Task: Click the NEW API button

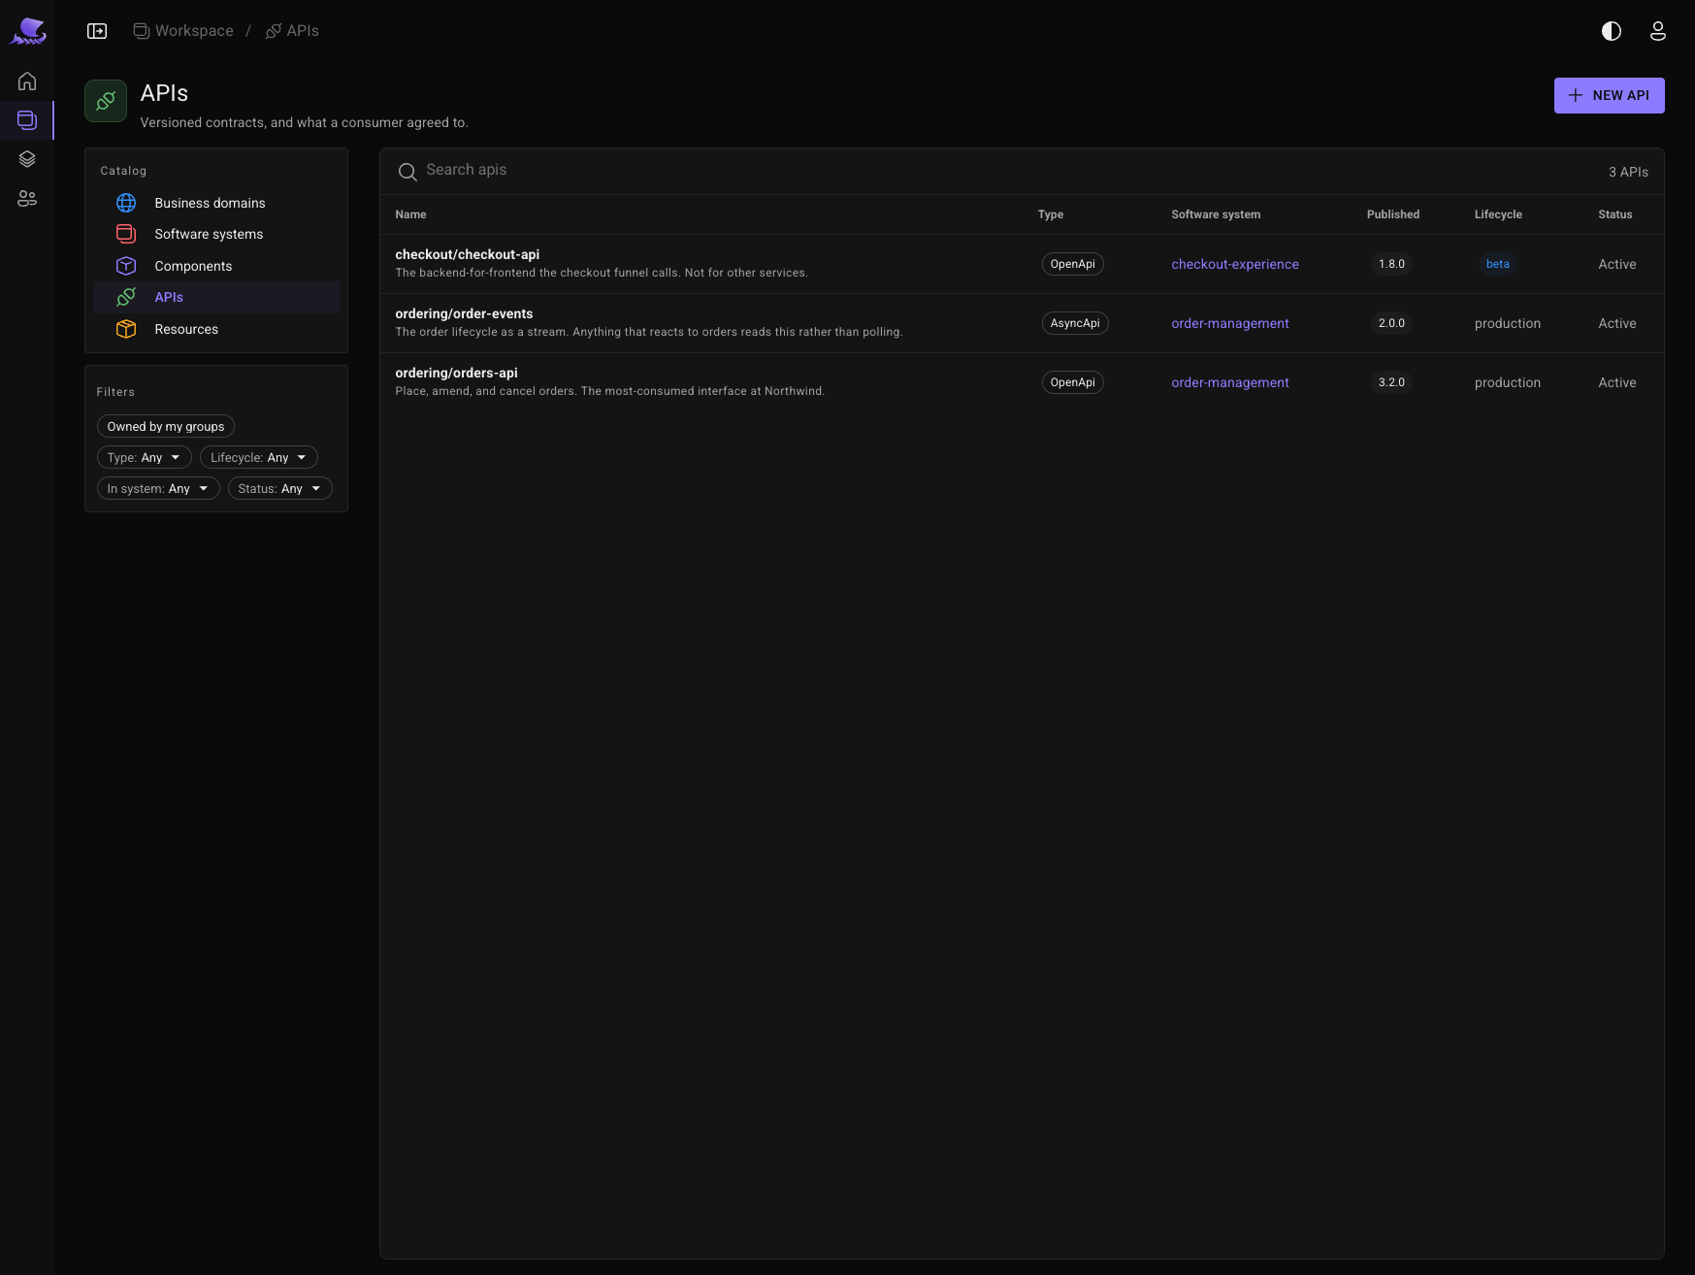Action: click(1610, 95)
